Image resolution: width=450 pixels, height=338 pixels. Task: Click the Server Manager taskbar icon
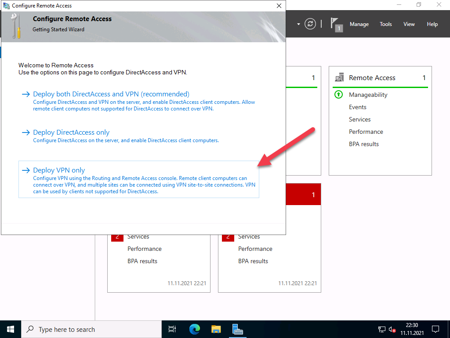click(238, 329)
